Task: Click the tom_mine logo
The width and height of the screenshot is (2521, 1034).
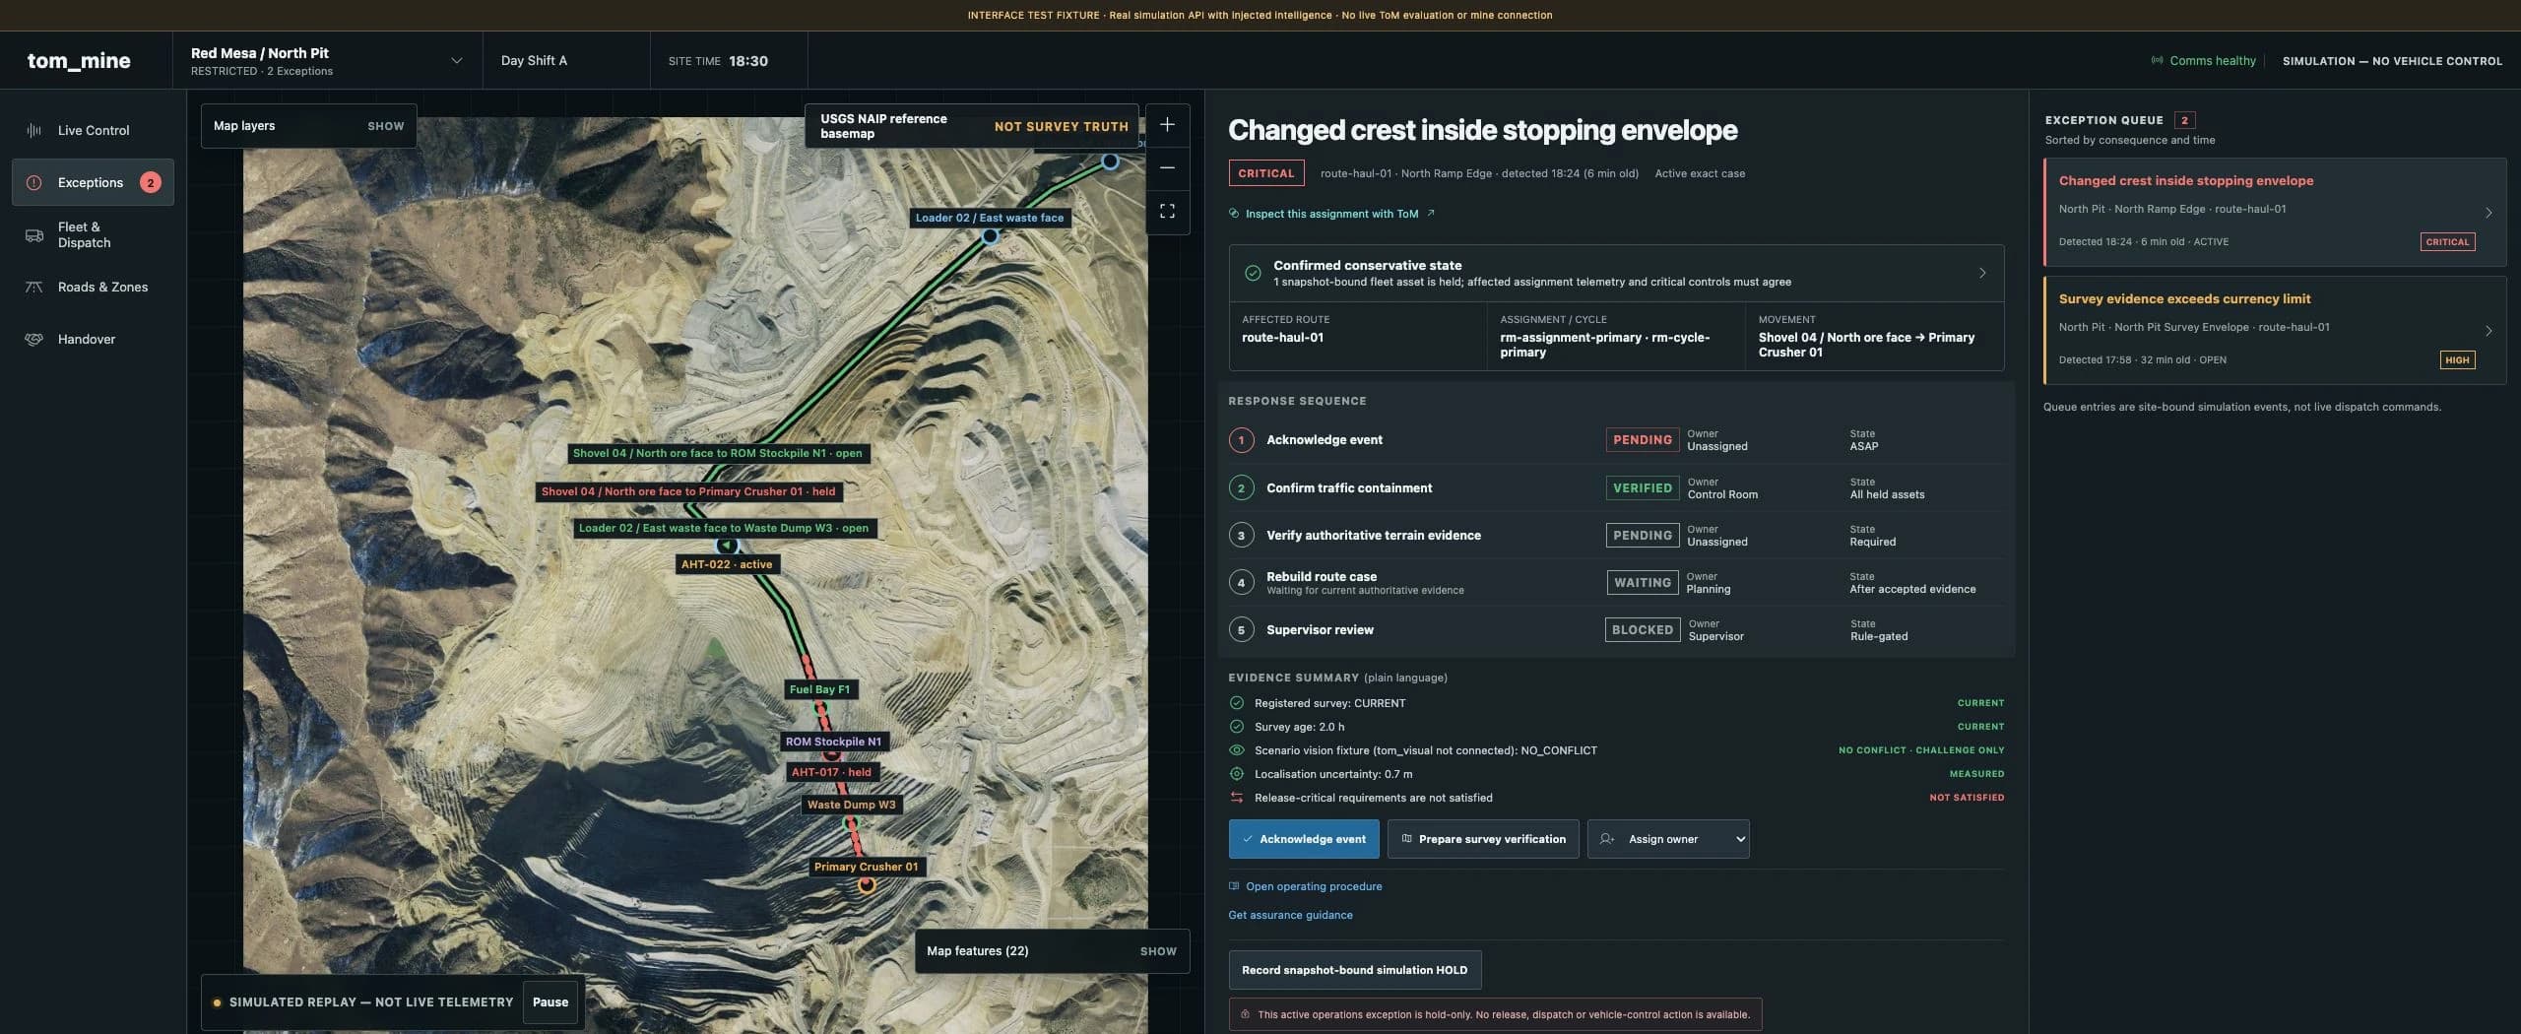Action: point(79,60)
